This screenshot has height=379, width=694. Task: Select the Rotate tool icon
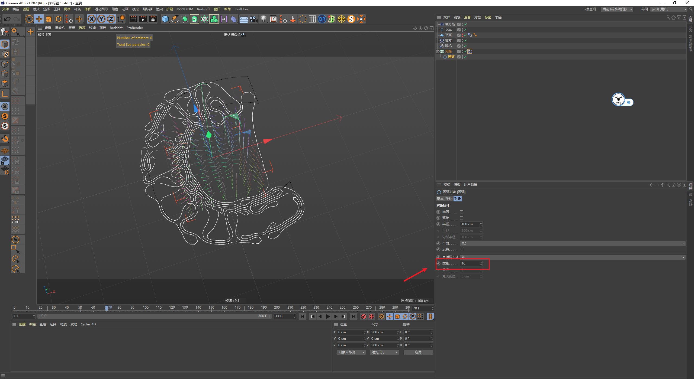(x=59, y=19)
